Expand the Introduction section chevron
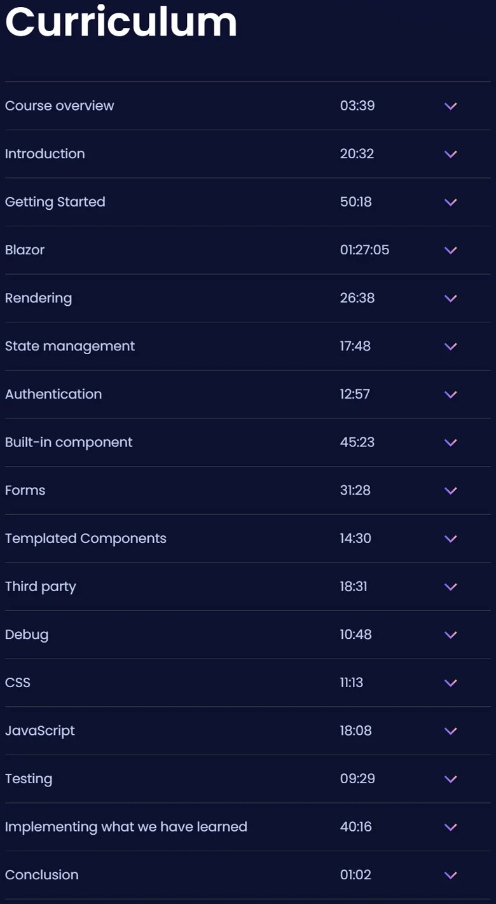This screenshot has width=496, height=904. point(451,154)
